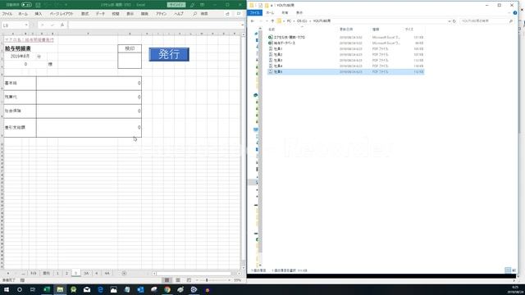This screenshot has width=525, height=295.
Task: Select the 社員1 PDF file
Action: [x=345, y=49]
